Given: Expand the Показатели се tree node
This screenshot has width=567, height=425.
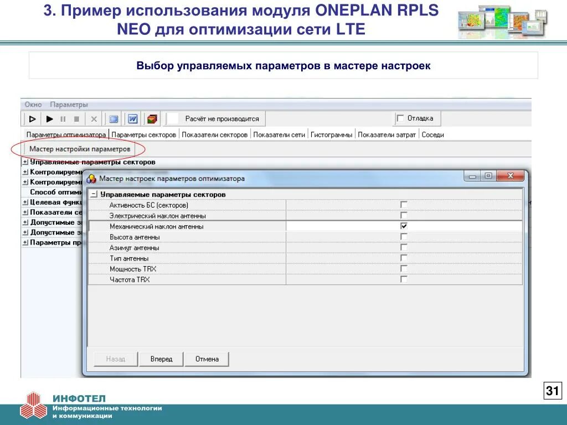Looking at the screenshot, I should coord(25,212).
